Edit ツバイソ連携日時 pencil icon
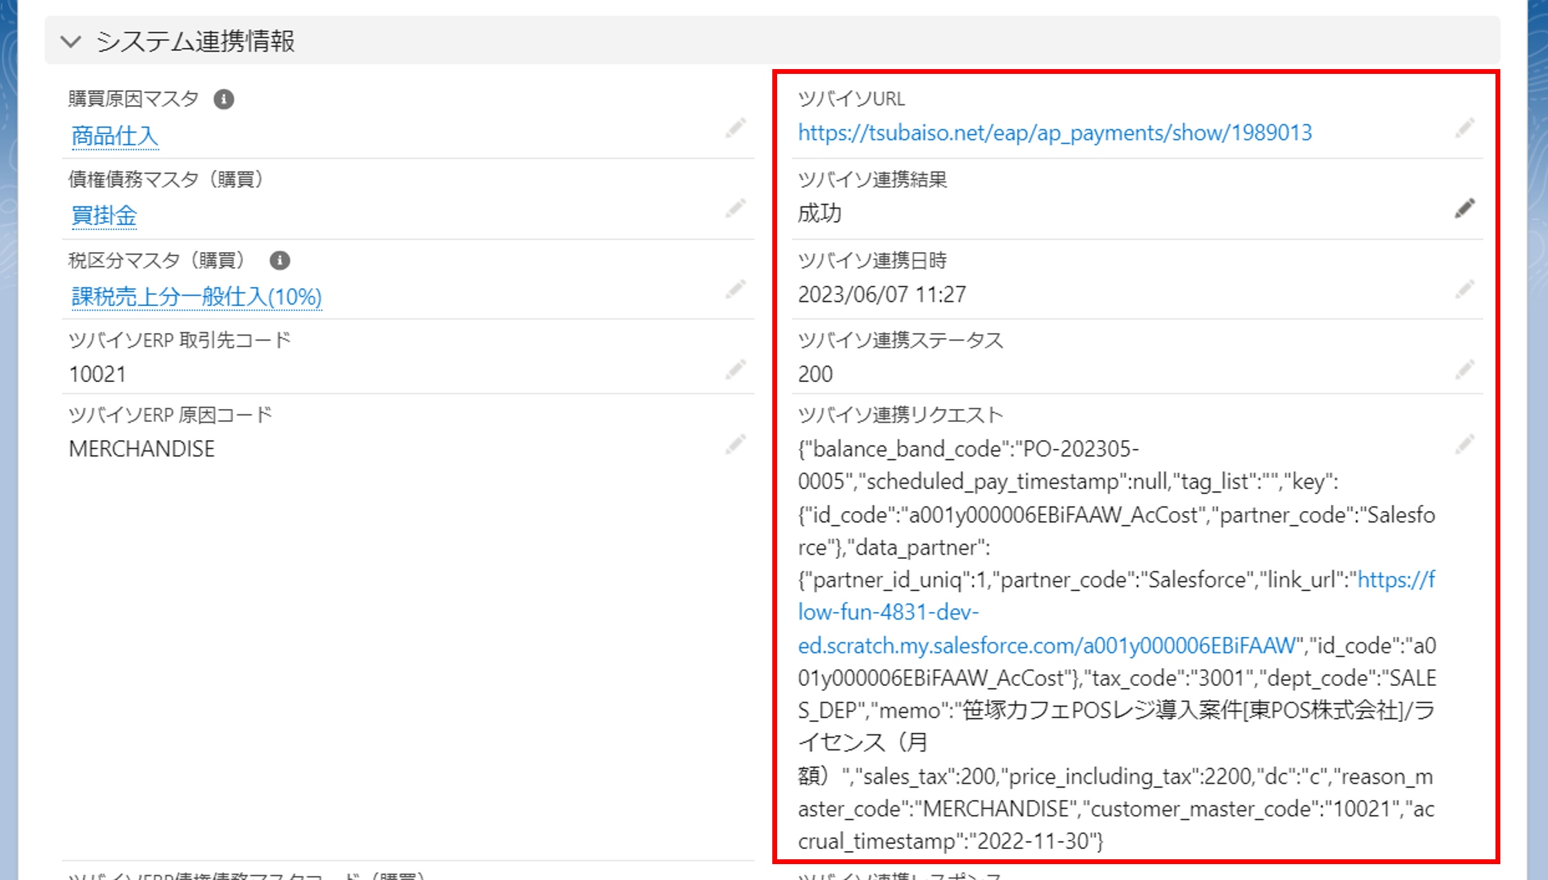Viewport: 1548px width, 880px height. coord(1464,289)
